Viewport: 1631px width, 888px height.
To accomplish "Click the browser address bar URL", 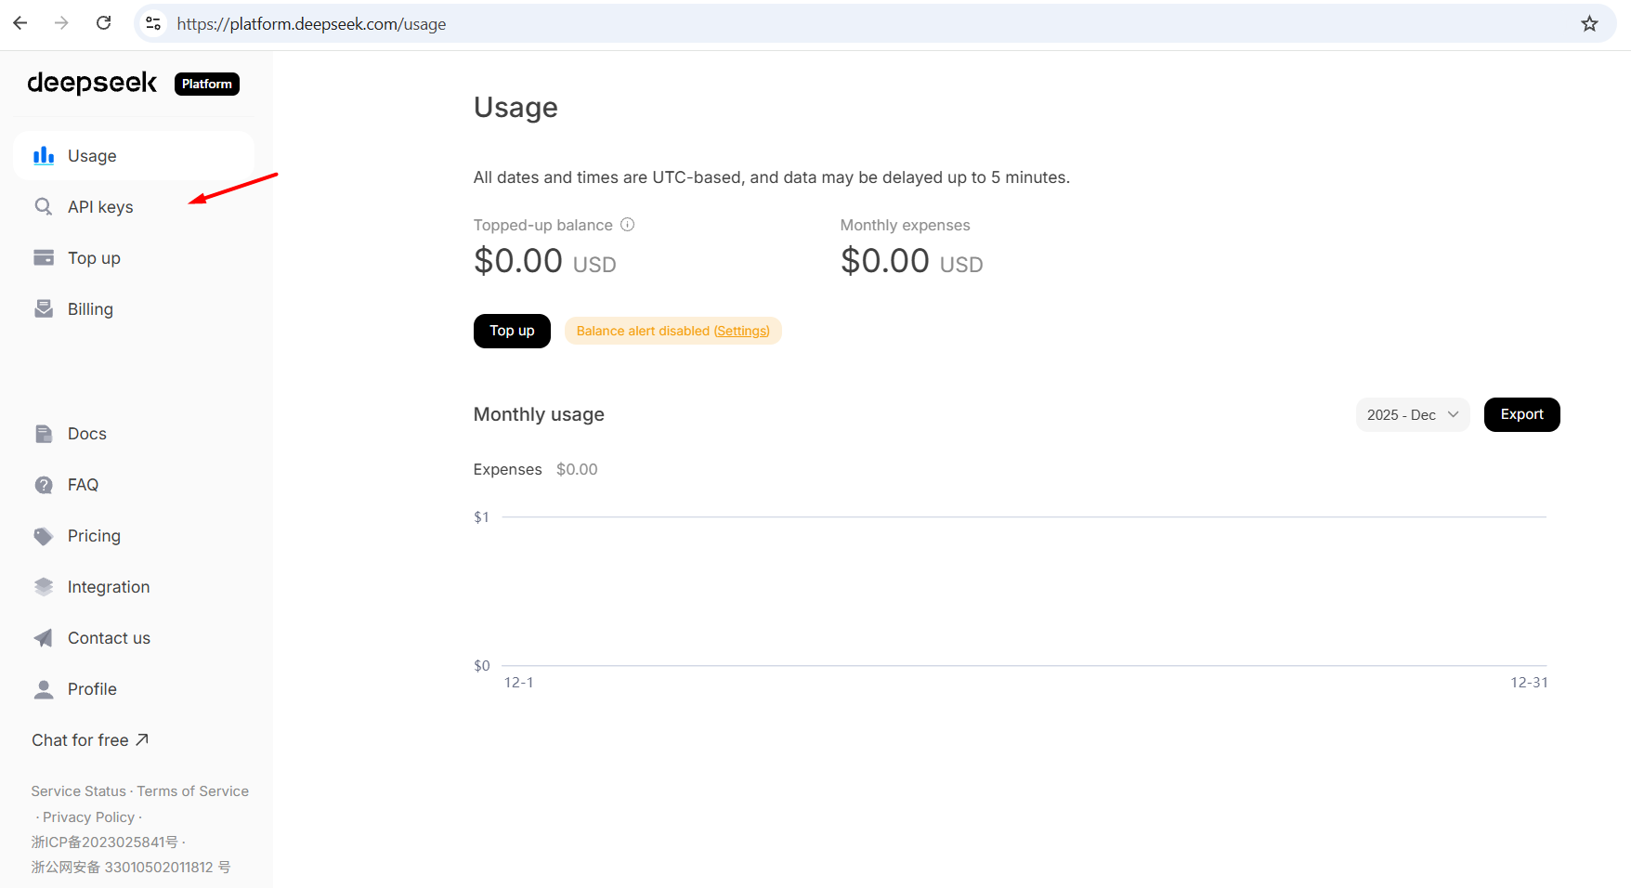I will coord(311,24).
